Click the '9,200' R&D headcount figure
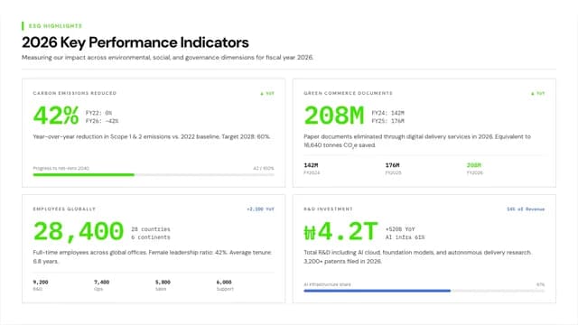Screen dimensions: 578x325 (x=41, y=282)
